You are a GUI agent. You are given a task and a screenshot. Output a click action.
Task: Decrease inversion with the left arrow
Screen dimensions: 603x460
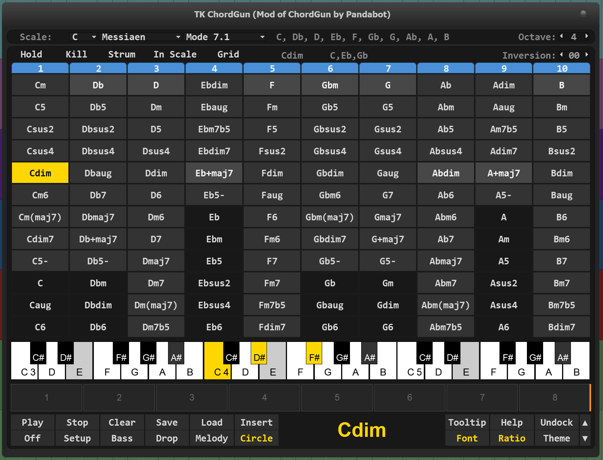[x=562, y=55]
